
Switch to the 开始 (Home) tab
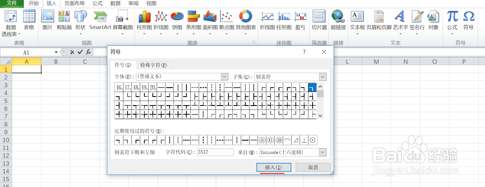33,3
